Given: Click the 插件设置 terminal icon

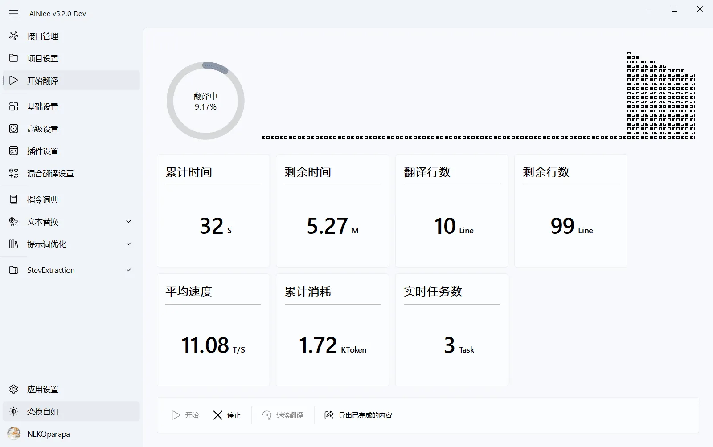Looking at the screenshot, I should pyautogui.click(x=14, y=151).
